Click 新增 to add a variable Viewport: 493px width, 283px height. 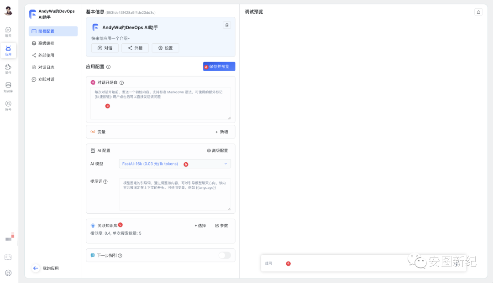222,132
